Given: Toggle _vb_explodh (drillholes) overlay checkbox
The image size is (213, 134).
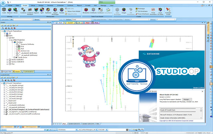Looking at the screenshot, I should [x=17, y=55].
